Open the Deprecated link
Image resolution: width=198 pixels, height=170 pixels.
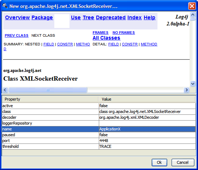tap(111, 17)
